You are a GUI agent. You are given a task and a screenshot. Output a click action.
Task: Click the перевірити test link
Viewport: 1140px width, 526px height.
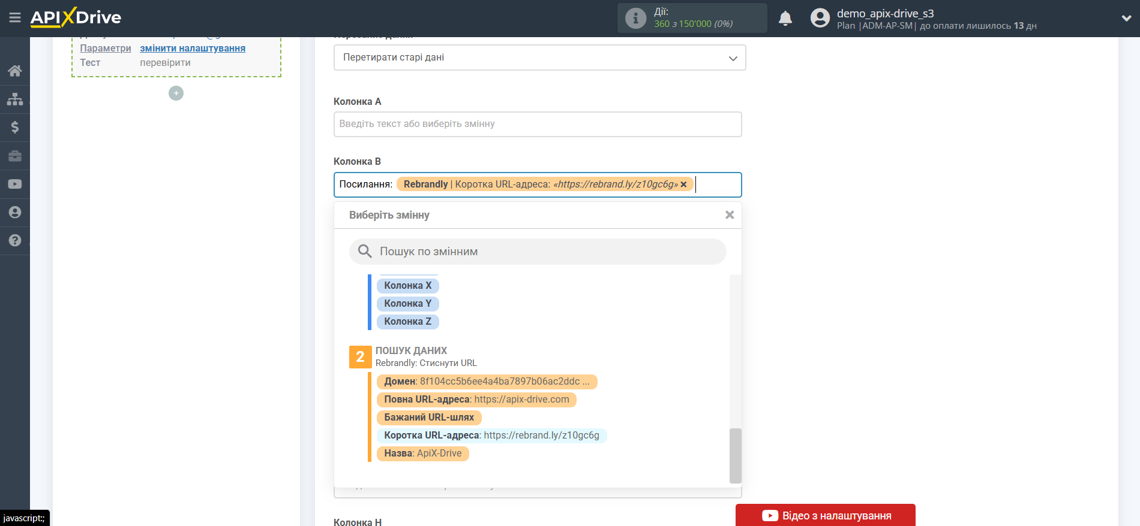point(165,63)
